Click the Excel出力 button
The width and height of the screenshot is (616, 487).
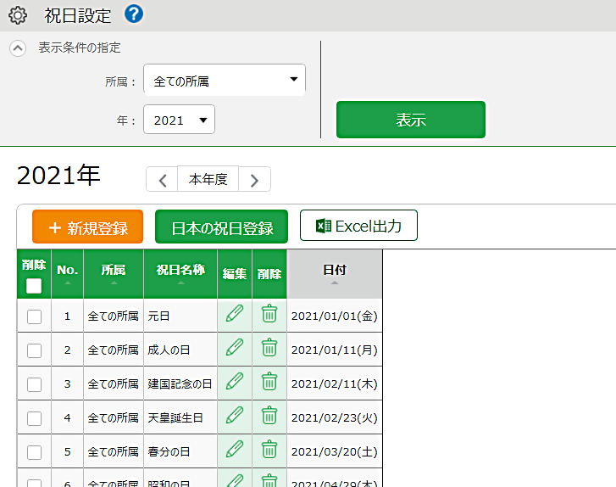pos(358,225)
